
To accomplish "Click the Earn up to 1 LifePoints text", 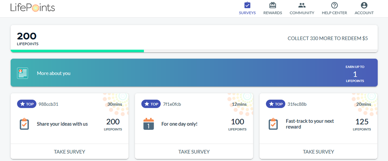I will pyautogui.click(x=355, y=74).
